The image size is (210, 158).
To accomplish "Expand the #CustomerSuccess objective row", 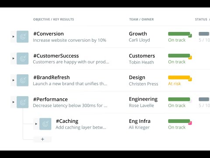I will (14, 58).
